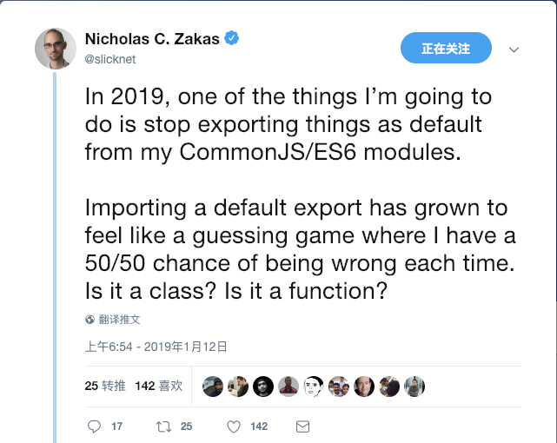Open Nicholas C. Zakas profile name link
The height and width of the screenshot is (443, 557).
click(152, 38)
